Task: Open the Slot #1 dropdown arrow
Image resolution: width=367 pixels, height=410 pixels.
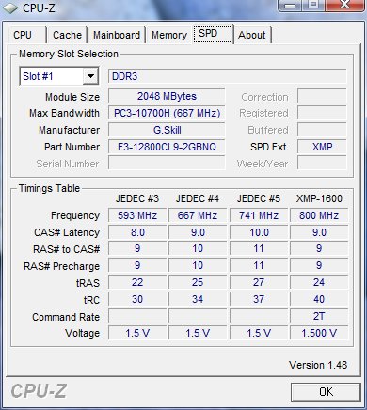Action: pos(90,76)
